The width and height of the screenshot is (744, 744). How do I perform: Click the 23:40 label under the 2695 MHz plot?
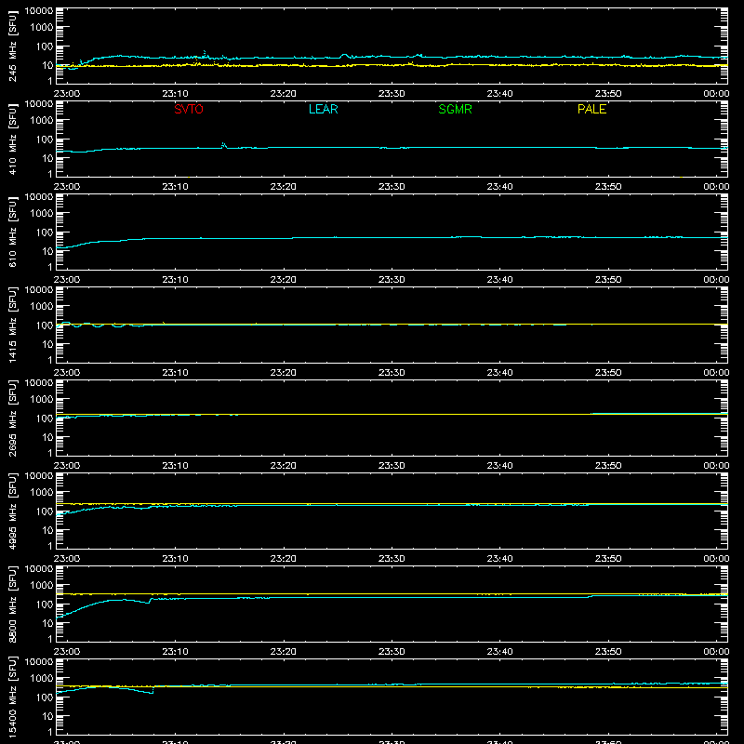coord(499,466)
